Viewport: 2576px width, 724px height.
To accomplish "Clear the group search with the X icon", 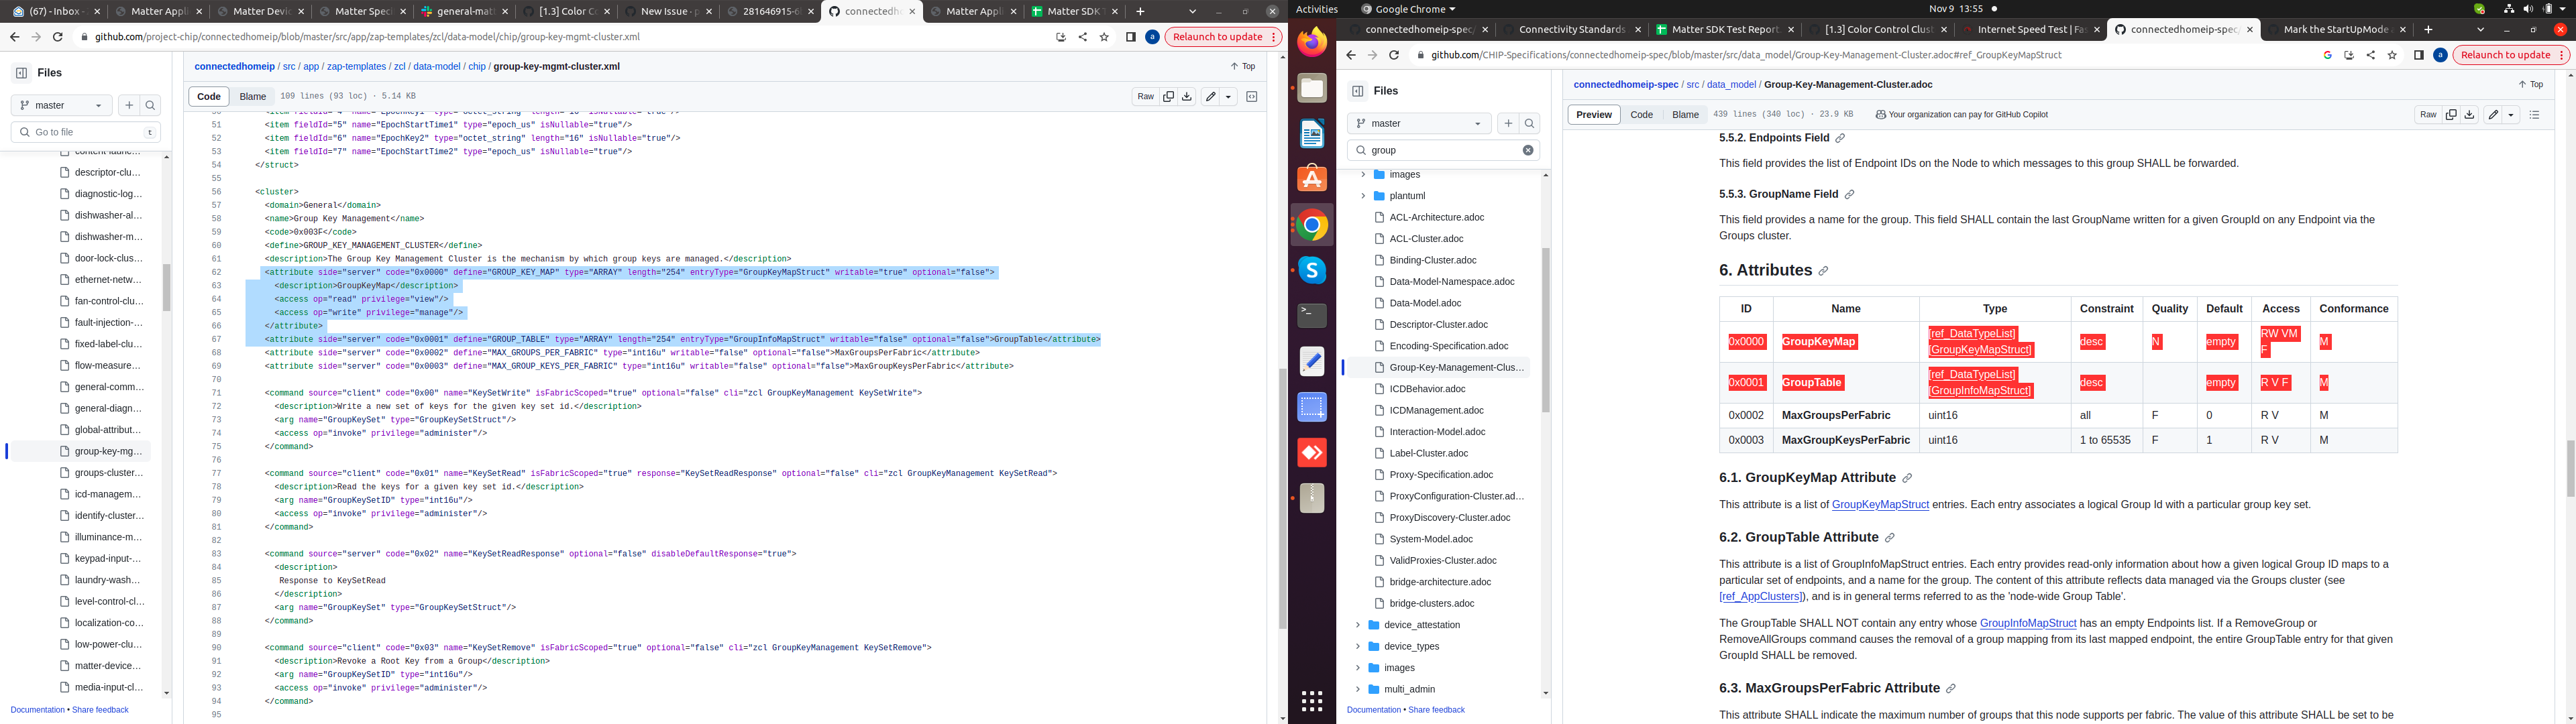I will tap(1527, 149).
